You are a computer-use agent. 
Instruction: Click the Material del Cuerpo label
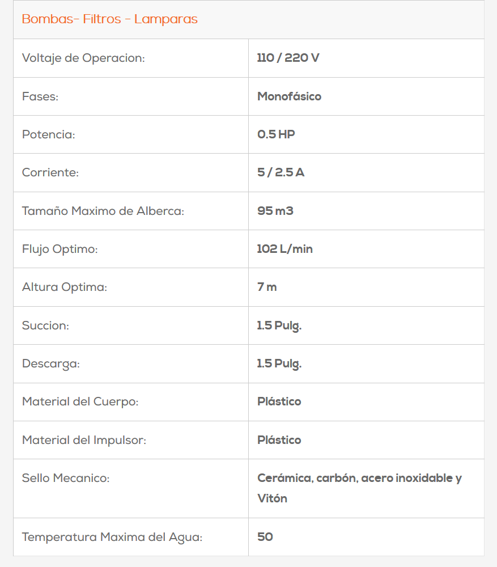pos(80,401)
